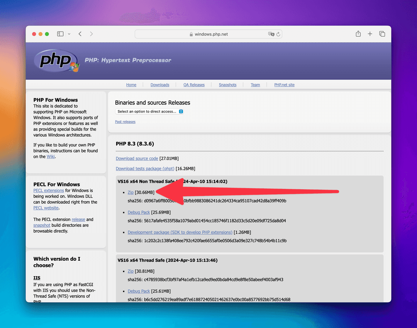Click the Safari sidebar toggle icon
This screenshot has height=328, width=417.
tap(60, 34)
